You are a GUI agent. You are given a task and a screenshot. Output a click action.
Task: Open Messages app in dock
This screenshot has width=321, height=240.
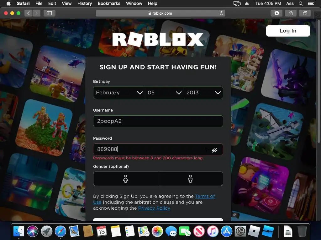(x=171, y=232)
